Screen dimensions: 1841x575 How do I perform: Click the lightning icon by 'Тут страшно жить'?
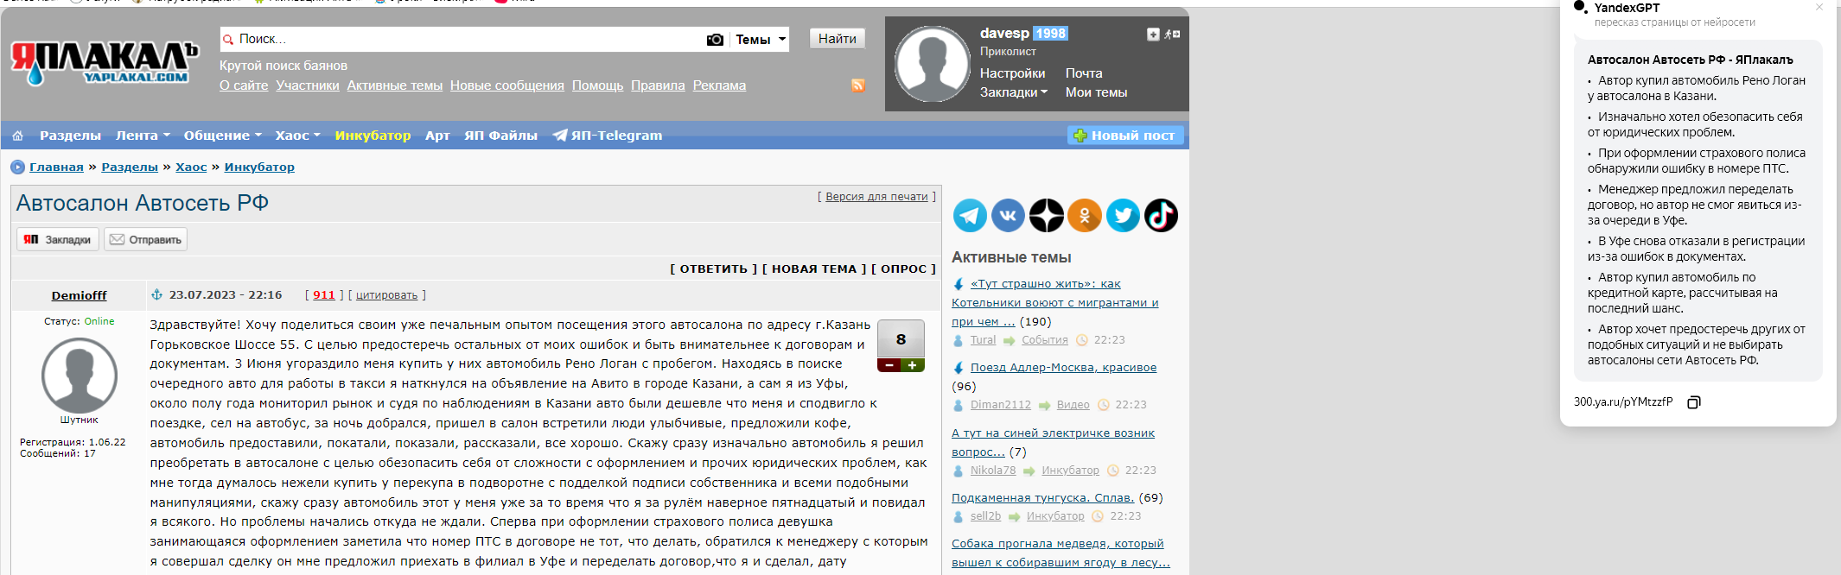tap(959, 284)
